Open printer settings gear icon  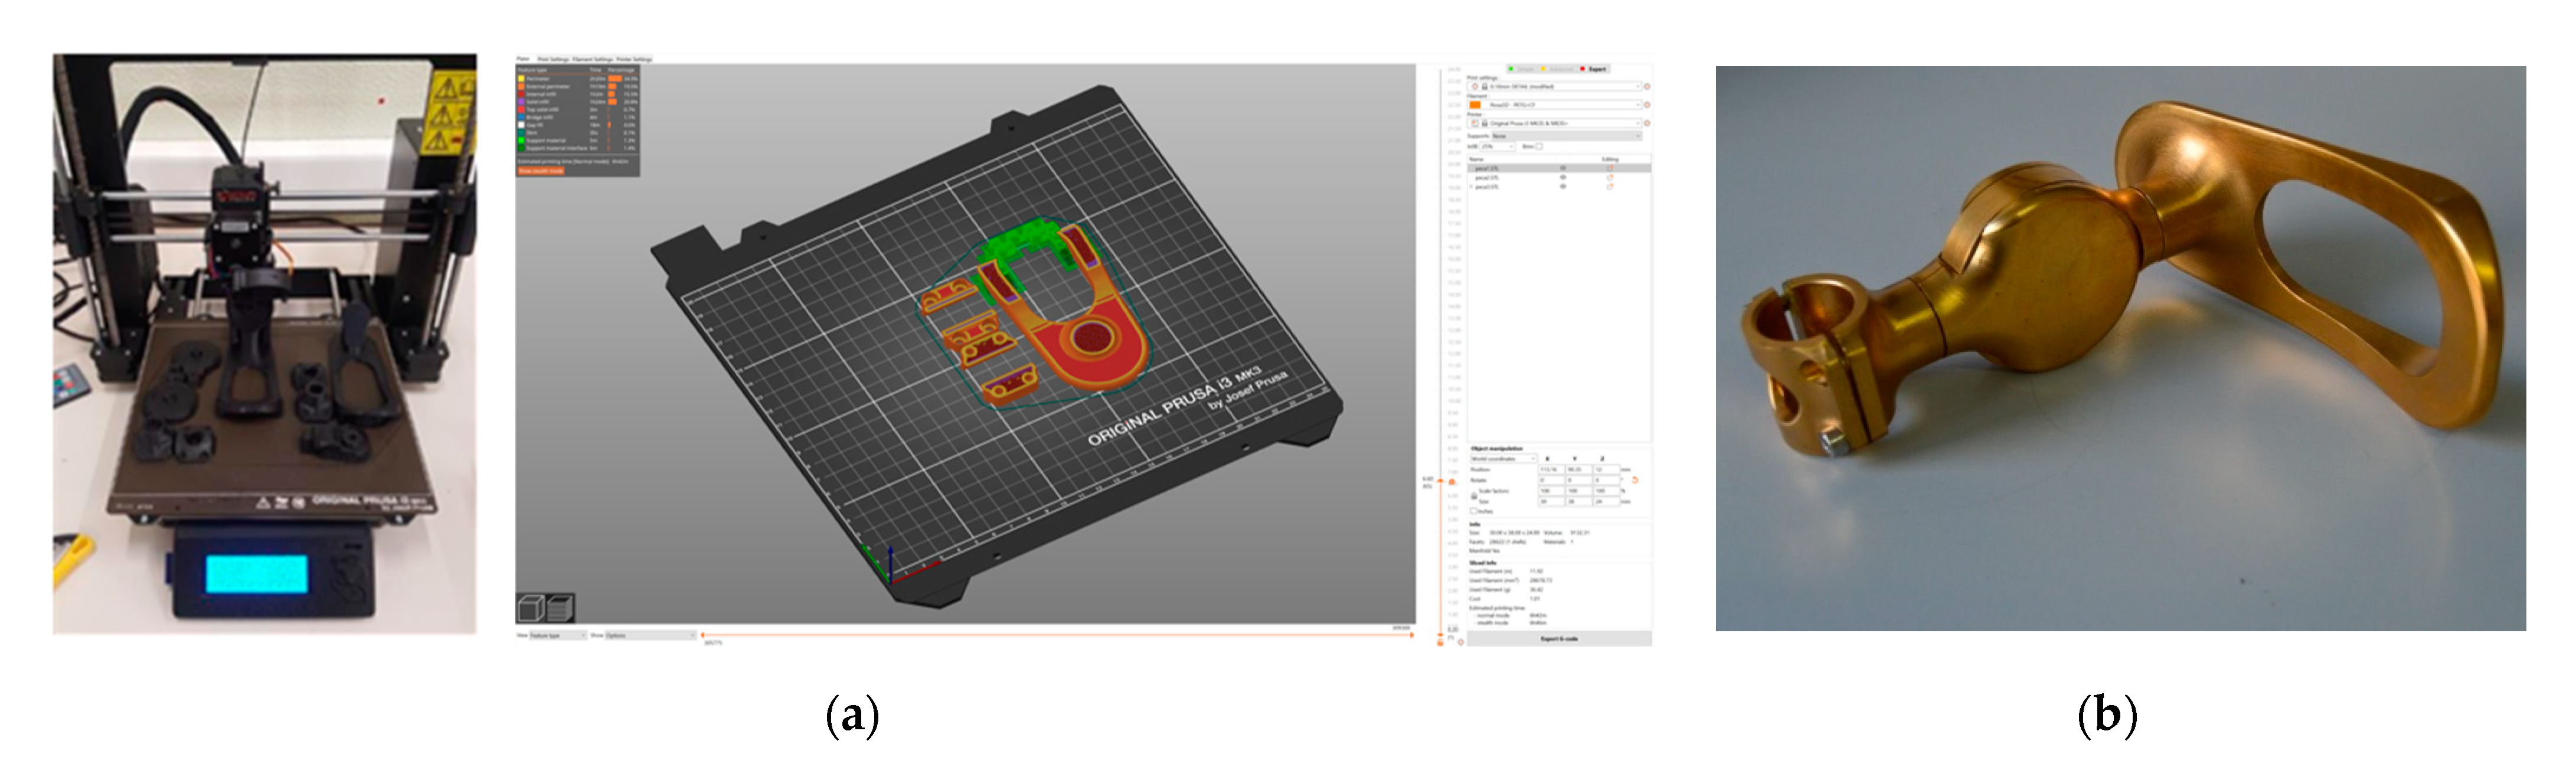[1647, 123]
